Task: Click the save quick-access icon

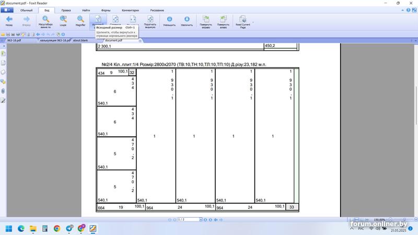Action: click(x=8, y=34)
